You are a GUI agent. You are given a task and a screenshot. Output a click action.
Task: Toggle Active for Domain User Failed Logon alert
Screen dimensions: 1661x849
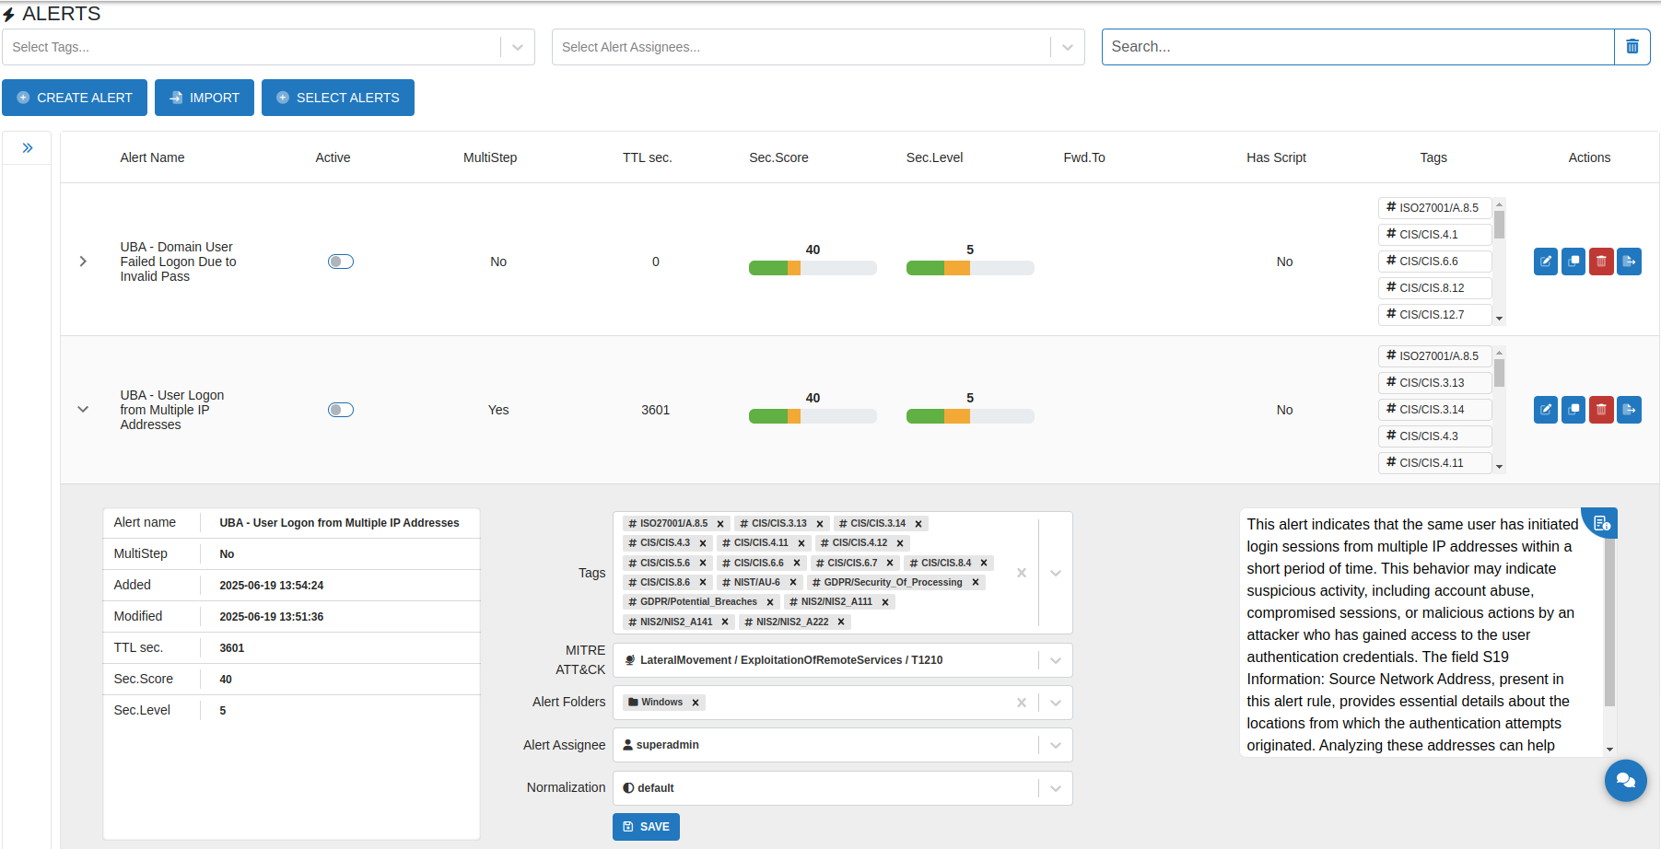341,262
